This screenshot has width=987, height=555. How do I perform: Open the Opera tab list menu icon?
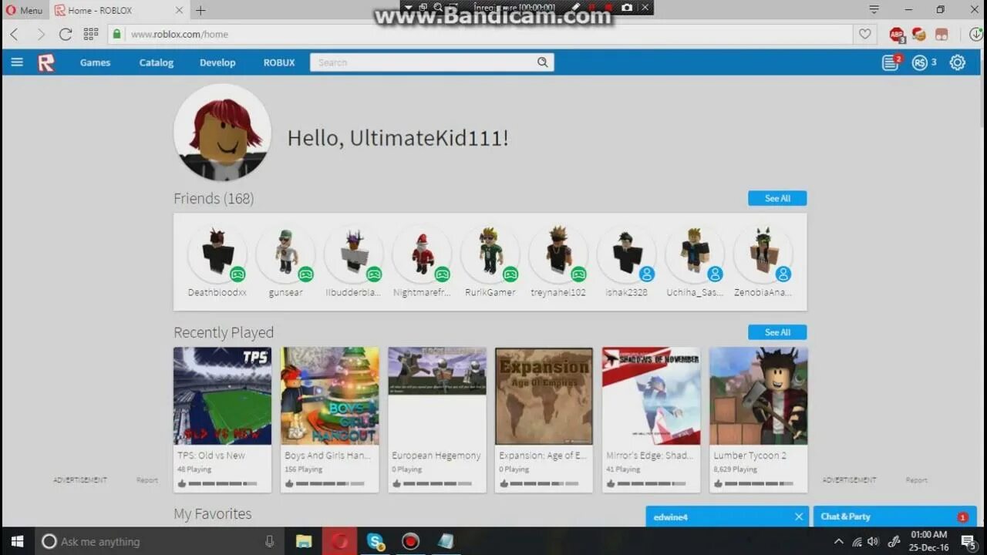874,10
